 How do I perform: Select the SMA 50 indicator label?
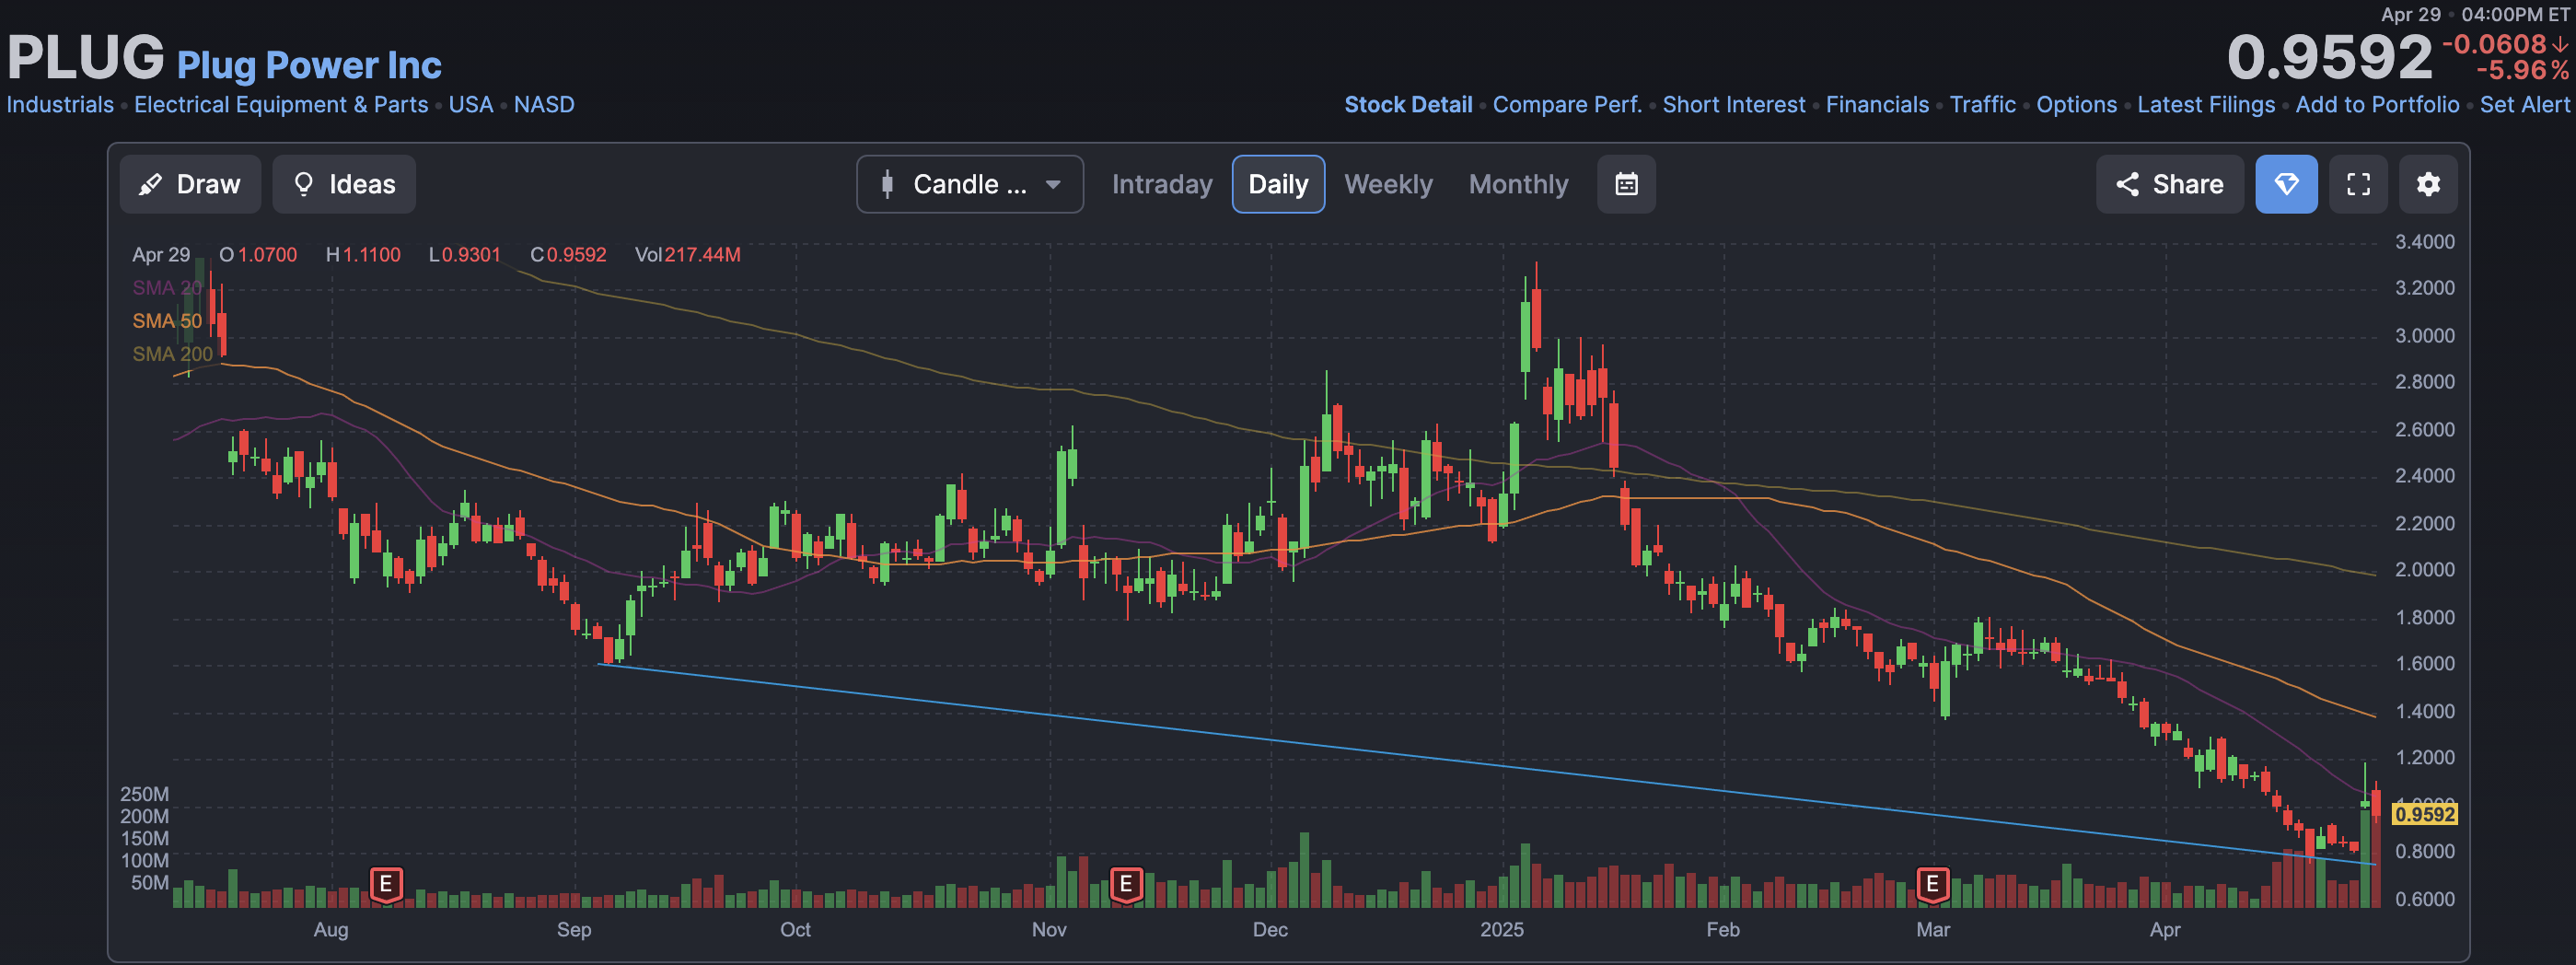167,321
